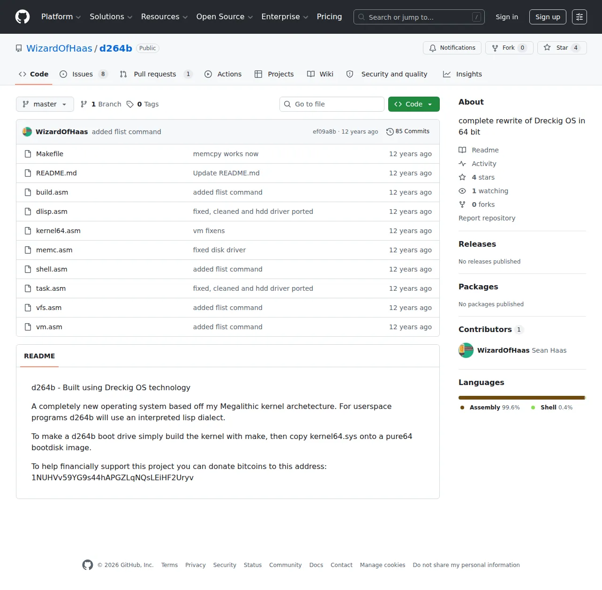
Task: Switch to the Actions tab
Action: 223,74
